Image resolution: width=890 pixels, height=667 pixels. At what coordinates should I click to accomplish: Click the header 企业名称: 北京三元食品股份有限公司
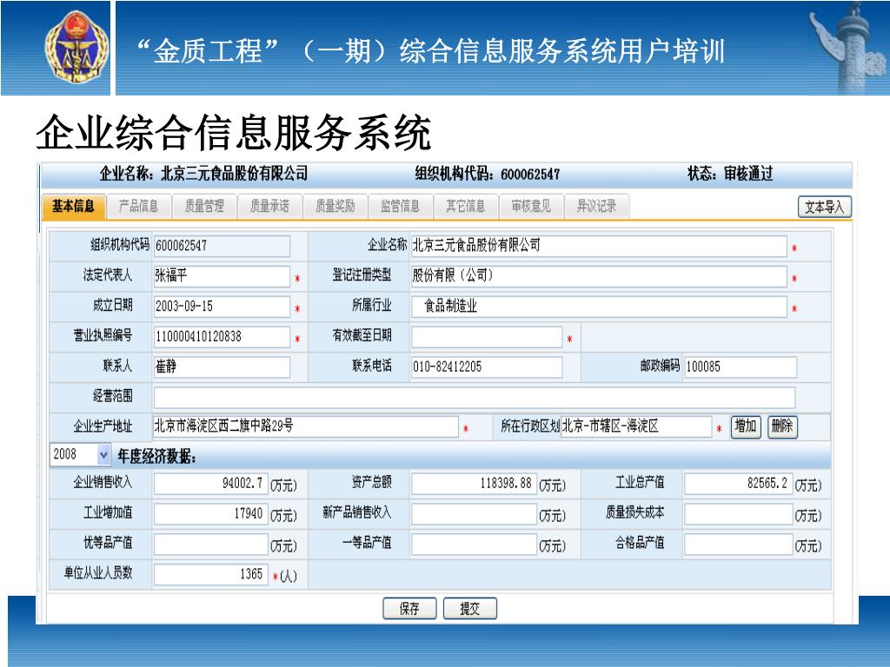click(203, 174)
